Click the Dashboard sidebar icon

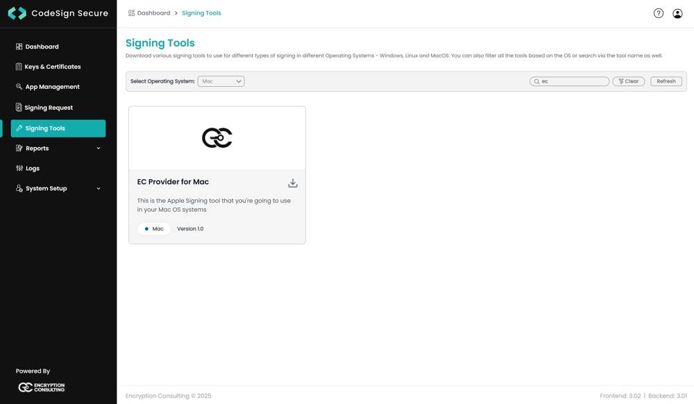19,47
